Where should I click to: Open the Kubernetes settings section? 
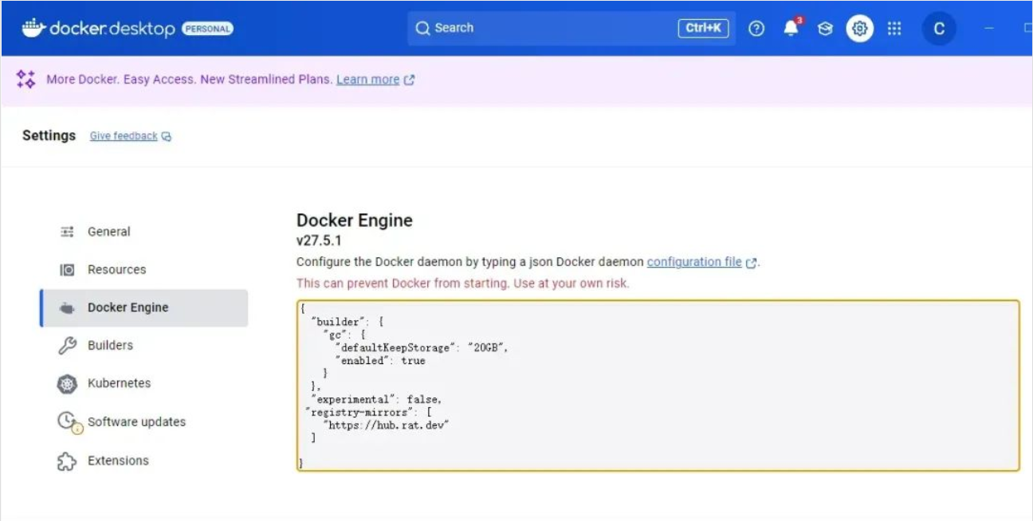point(143,383)
